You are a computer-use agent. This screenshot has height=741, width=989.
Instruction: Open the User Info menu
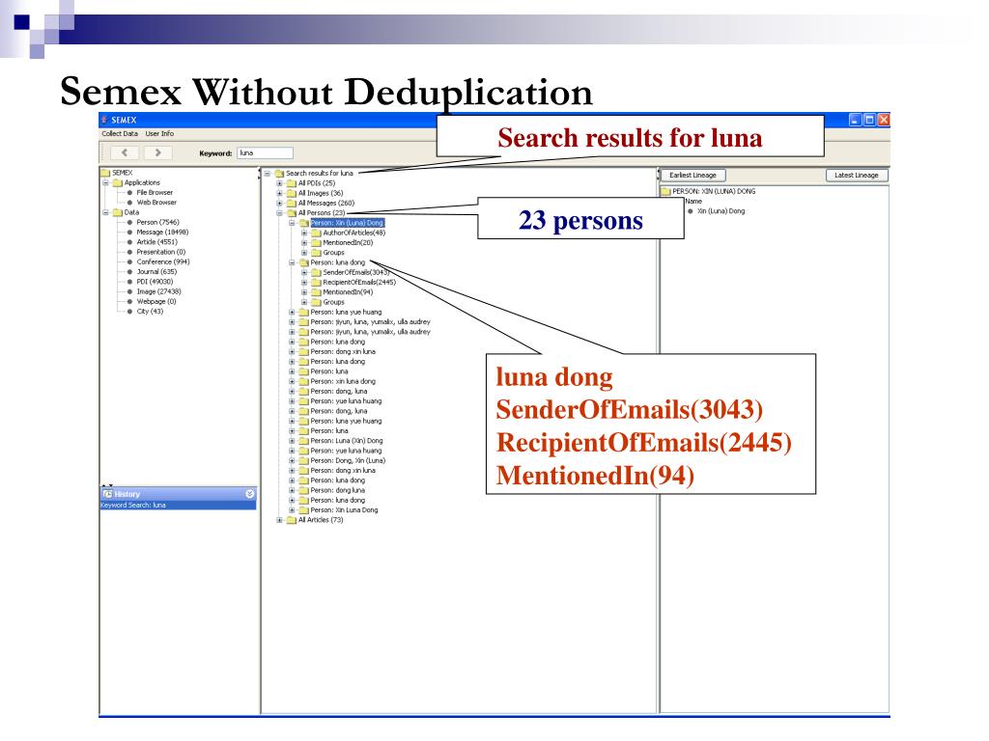click(159, 133)
